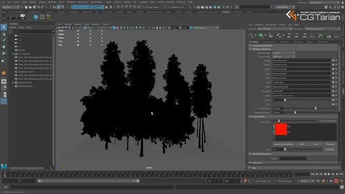Image resolution: width=345 pixels, height=194 pixels.
Task: Click the Undo arrow icon
Action: [x=38, y=7]
